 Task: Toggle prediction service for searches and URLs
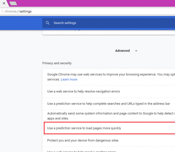point(108,104)
